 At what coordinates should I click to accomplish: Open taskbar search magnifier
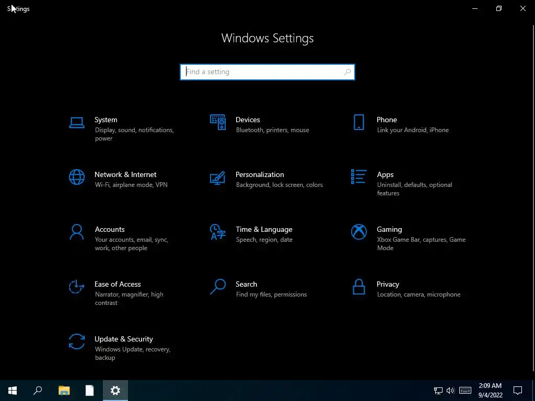[38, 391]
